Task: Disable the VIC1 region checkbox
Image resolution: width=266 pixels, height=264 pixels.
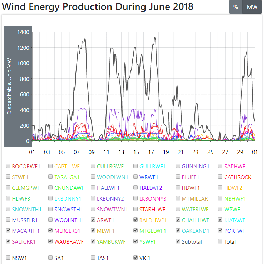Action: click(136, 258)
